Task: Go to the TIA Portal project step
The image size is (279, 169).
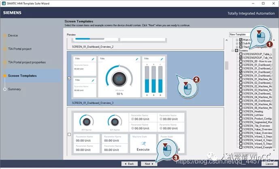Action: pos(19,49)
